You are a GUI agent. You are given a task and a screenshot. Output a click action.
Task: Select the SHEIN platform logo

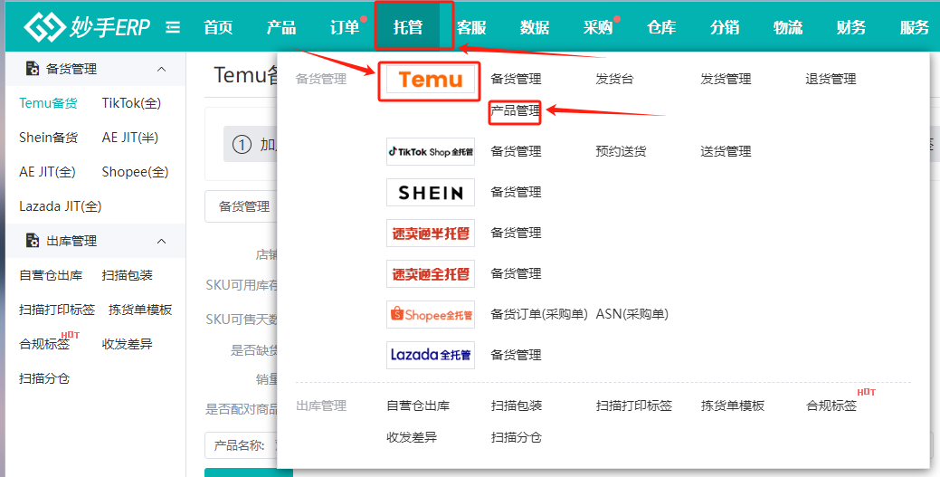[430, 192]
